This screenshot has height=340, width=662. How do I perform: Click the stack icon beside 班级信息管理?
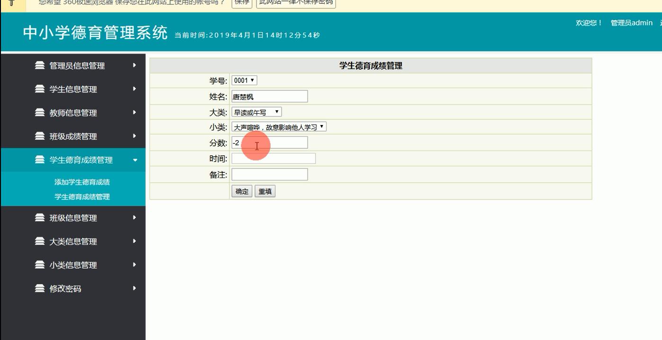tap(40, 218)
